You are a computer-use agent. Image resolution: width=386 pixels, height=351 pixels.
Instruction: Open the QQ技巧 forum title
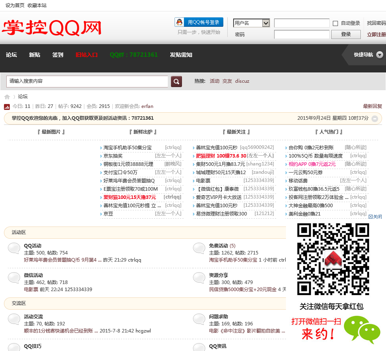tap(32, 346)
